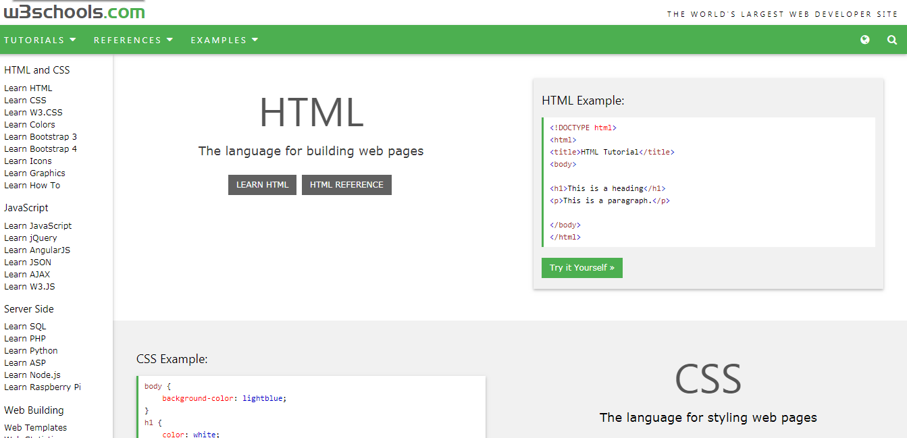Click the large HTML heading
This screenshot has height=438, width=907.
coord(311,113)
